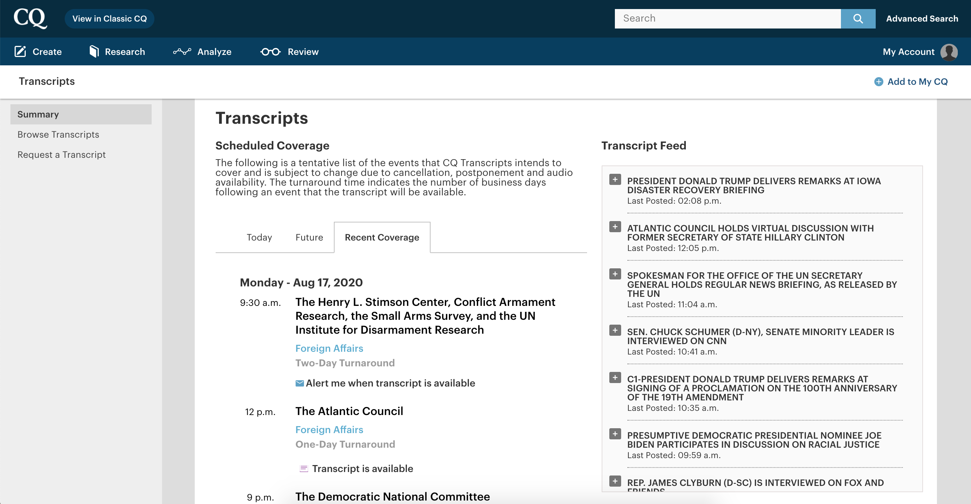
Task: Click the Analyze graph icon
Action: (182, 51)
